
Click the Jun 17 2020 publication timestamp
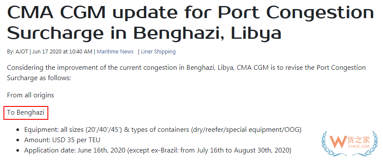click(x=62, y=52)
